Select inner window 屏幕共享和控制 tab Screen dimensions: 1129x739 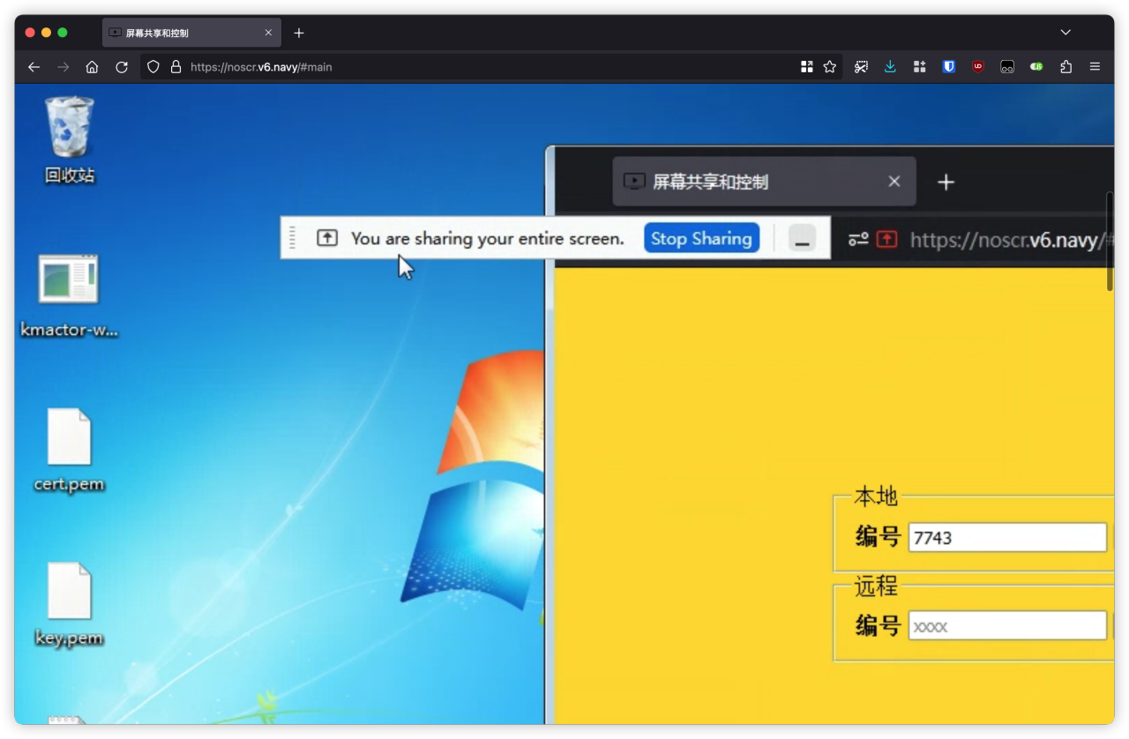point(764,182)
